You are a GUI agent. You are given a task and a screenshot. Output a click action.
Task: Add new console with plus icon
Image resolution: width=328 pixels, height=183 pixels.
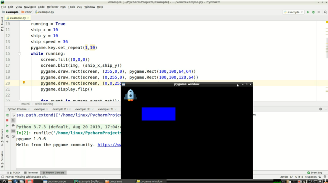[x=7, y=142]
